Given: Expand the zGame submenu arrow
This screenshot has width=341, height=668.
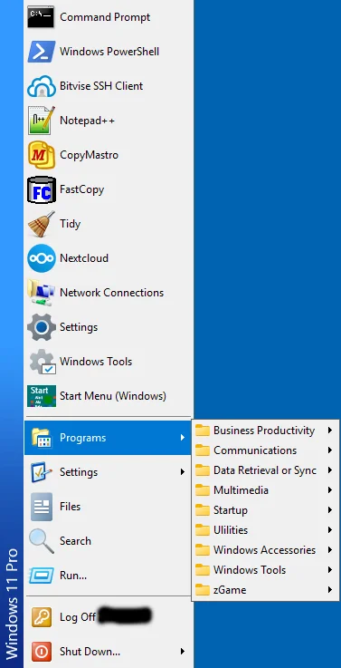Looking at the screenshot, I should 330,590.
